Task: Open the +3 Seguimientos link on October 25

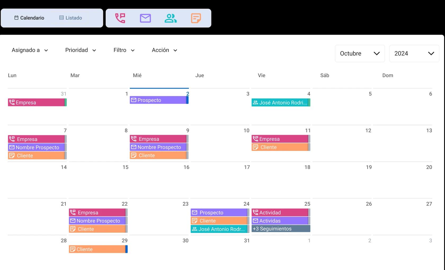Action: pyautogui.click(x=272, y=229)
